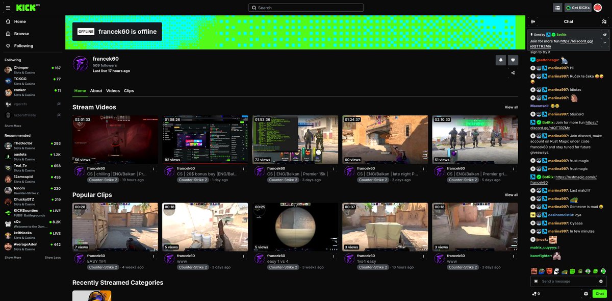This screenshot has height=301, width=612.
Task: Click francek60 channel avatar
Action: tap(80, 63)
